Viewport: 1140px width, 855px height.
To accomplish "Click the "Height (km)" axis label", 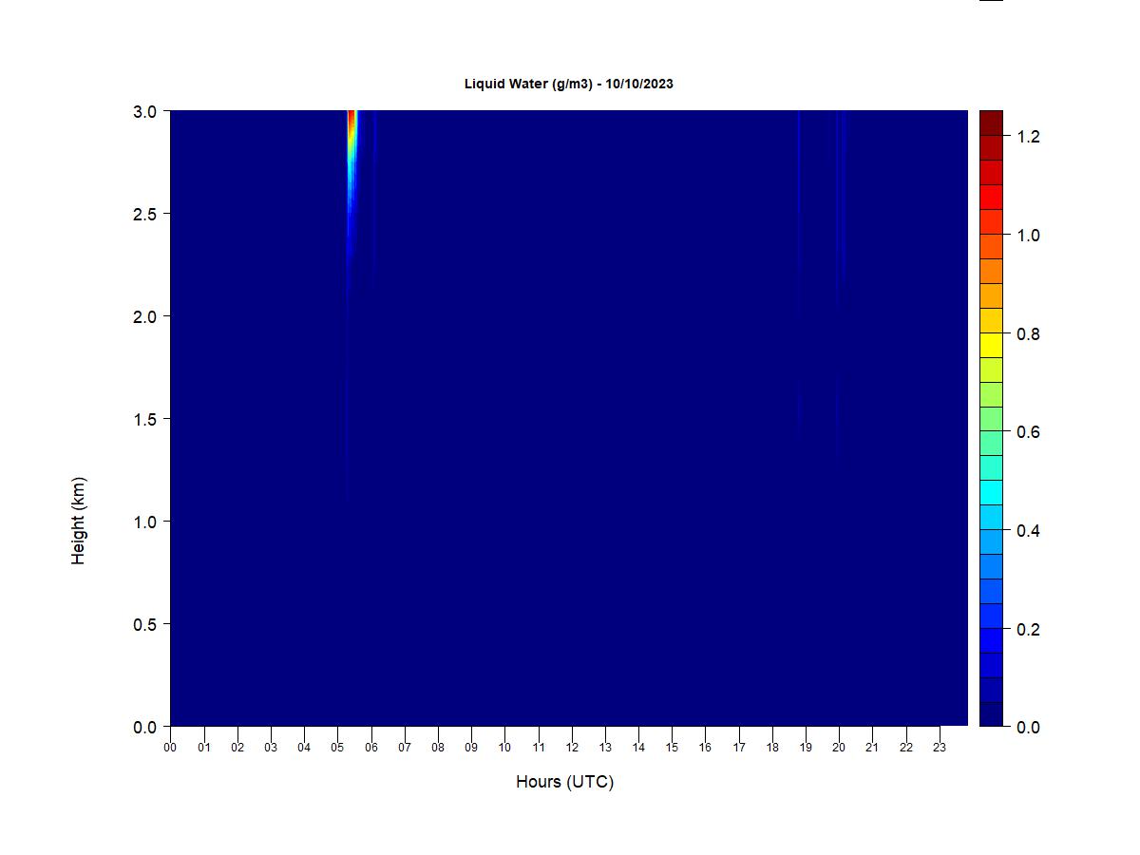I will click(x=78, y=521).
